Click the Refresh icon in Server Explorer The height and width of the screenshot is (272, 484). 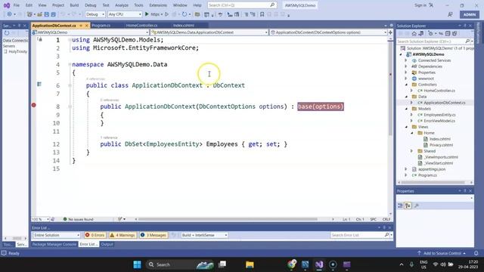[7, 33]
